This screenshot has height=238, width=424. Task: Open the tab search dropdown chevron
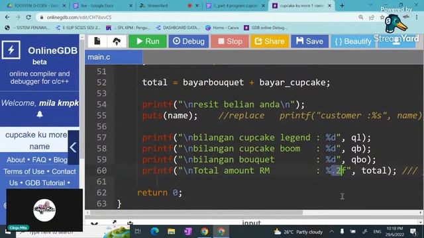click(370, 5)
